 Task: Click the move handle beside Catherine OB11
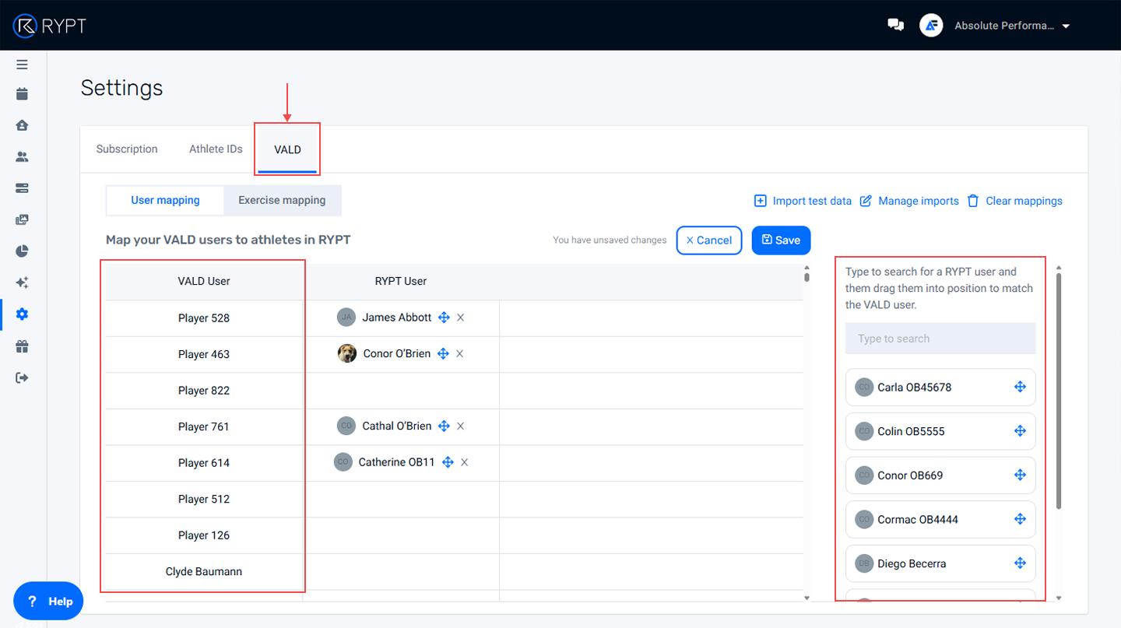448,462
